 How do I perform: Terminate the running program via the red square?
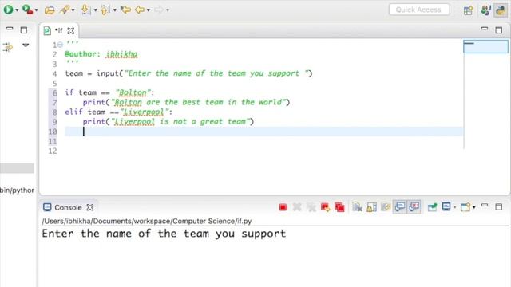[x=283, y=207]
